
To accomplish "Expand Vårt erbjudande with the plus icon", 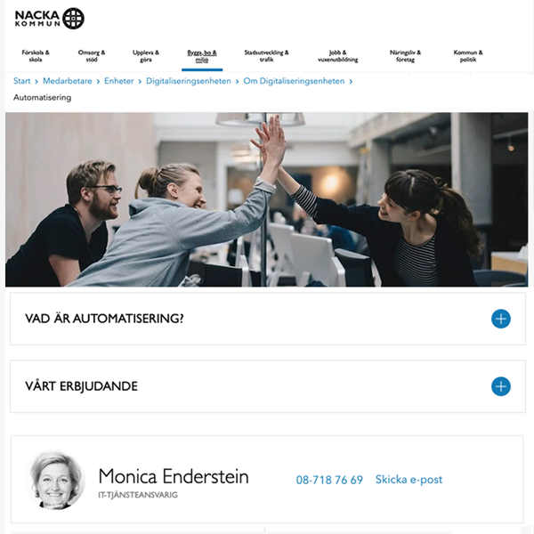I will (500, 386).
